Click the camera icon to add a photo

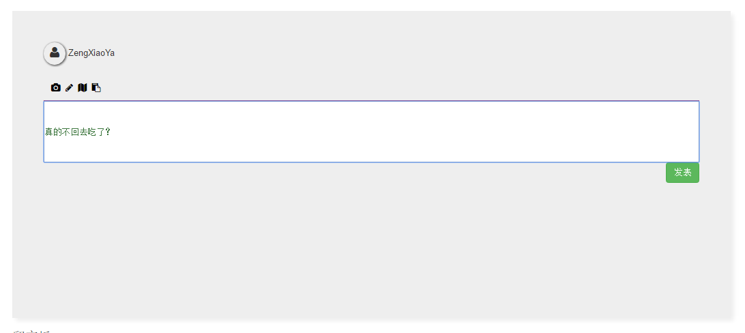pos(56,87)
